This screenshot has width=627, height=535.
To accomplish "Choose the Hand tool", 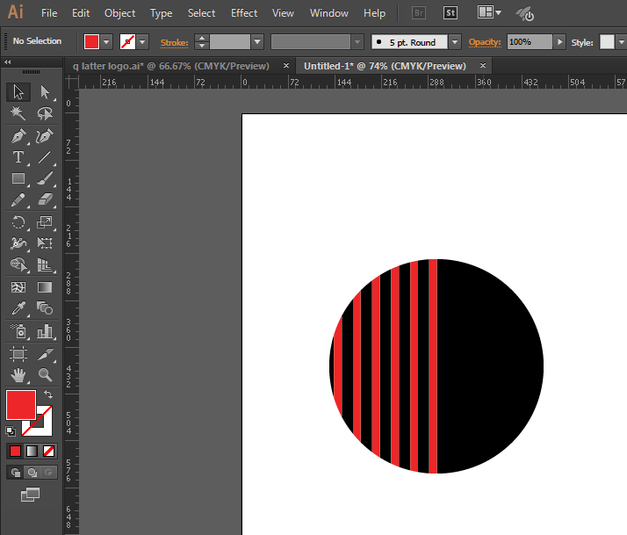I will point(18,374).
